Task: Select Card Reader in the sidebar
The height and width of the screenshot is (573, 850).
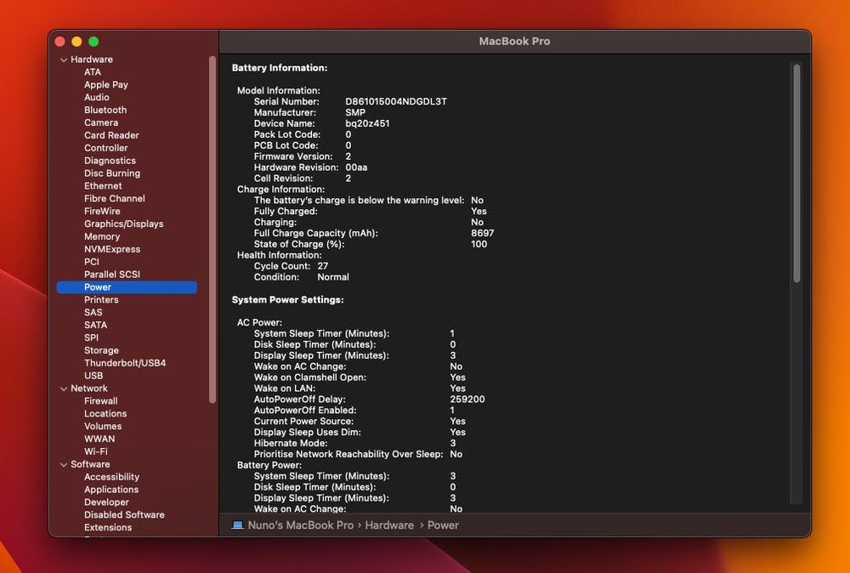Action: pyautogui.click(x=111, y=135)
